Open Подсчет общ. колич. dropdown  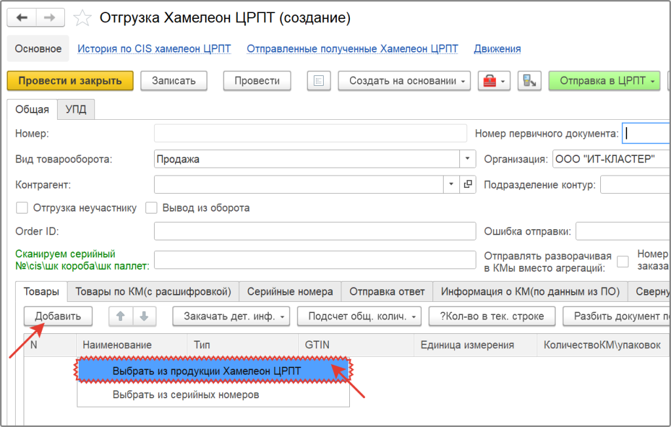pyautogui.click(x=360, y=316)
